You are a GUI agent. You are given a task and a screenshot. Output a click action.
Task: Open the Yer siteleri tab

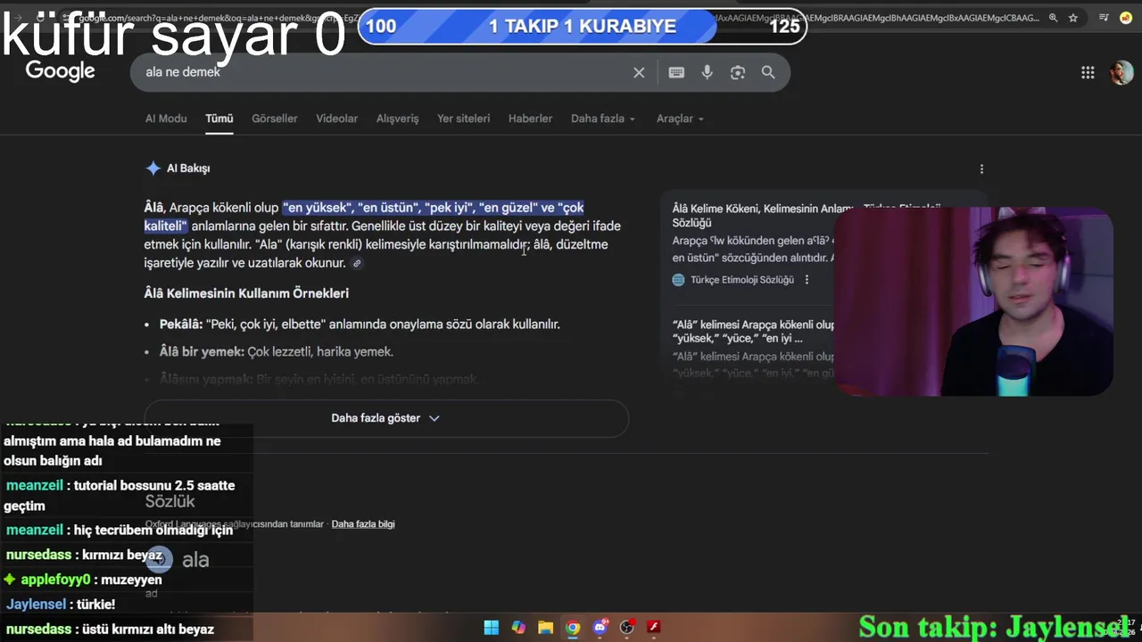tap(463, 119)
